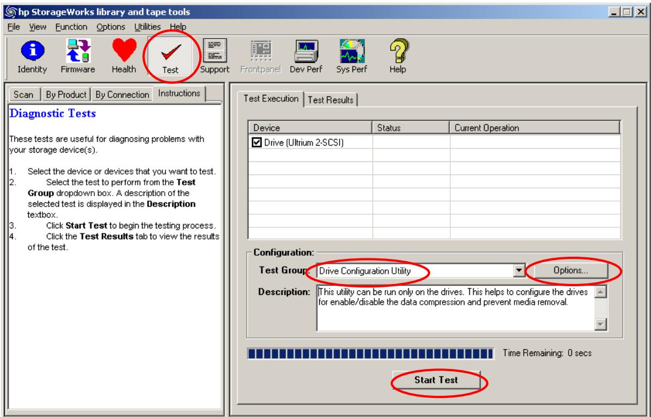Launch the Sys Perf tool

351,57
